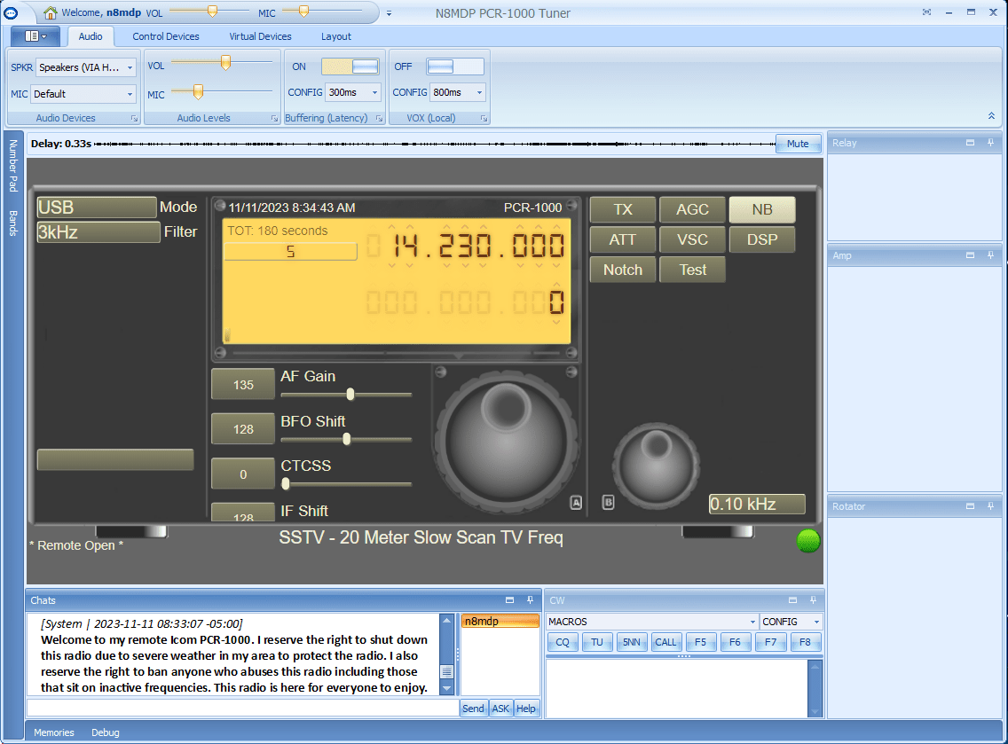Screen dimensions: 1008x744
Task: Open the Bands side tab
Action: click(12, 223)
